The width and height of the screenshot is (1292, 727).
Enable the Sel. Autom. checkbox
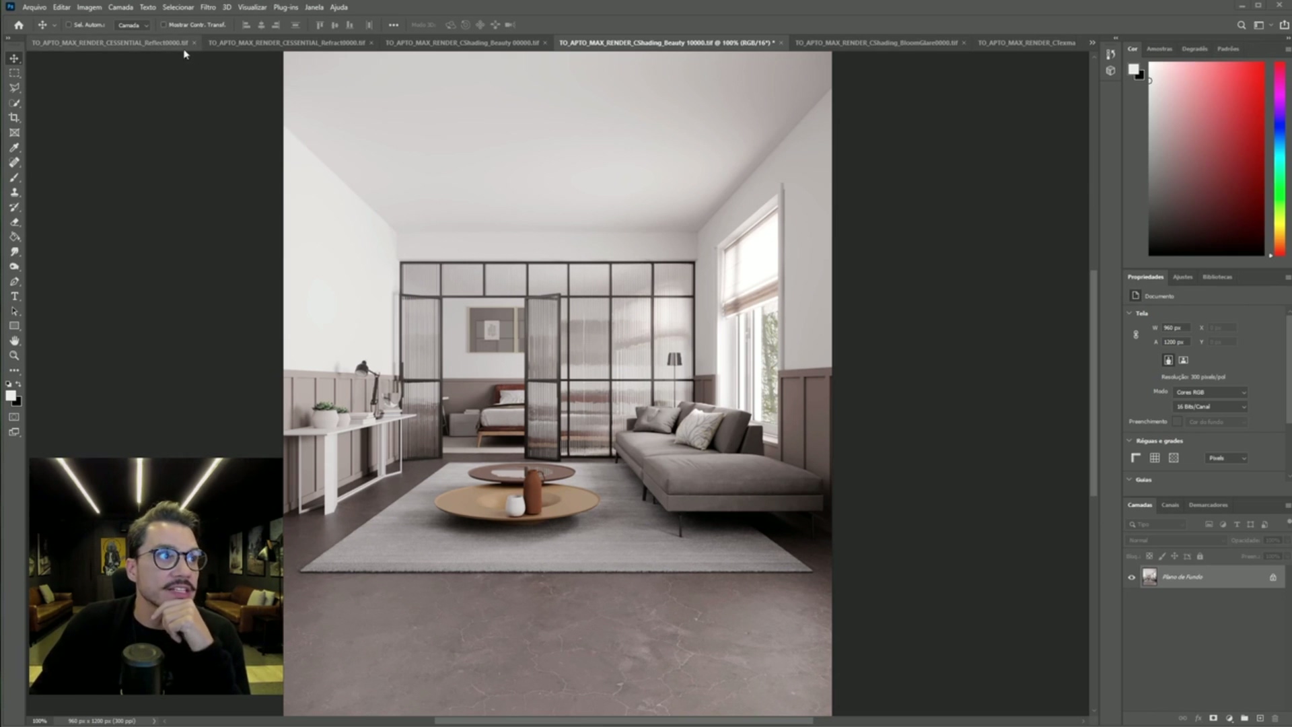[69, 25]
